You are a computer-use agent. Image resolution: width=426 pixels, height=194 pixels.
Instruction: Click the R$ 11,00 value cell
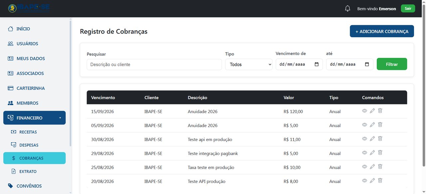pos(292,139)
